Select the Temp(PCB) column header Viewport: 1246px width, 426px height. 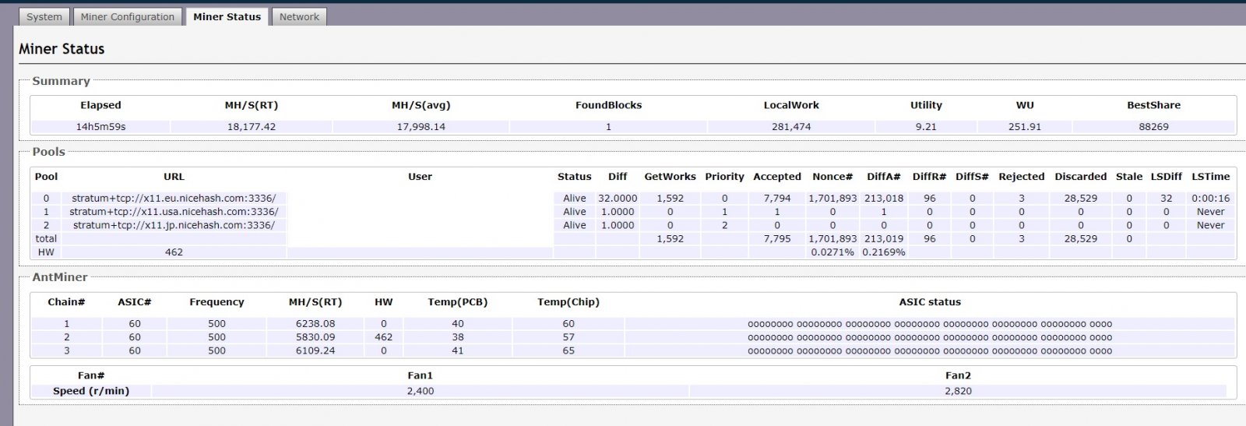tap(457, 302)
